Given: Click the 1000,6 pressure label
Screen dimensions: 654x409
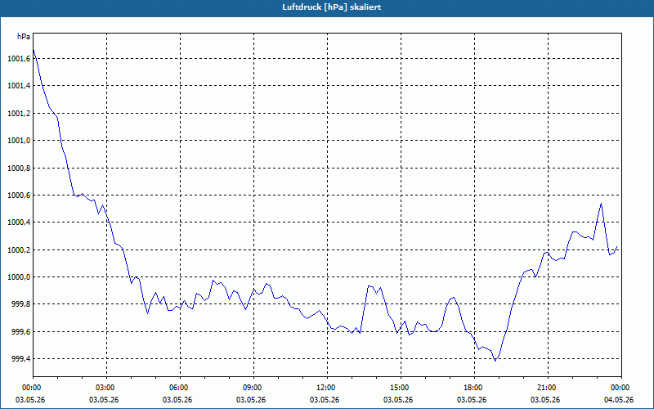Looking at the screenshot, I should coord(19,196).
